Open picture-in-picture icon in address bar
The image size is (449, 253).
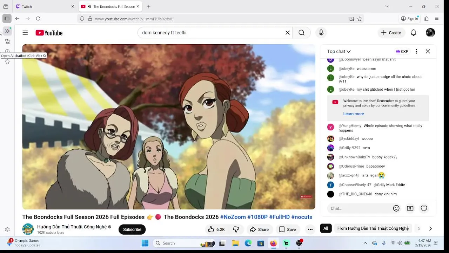(x=352, y=19)
